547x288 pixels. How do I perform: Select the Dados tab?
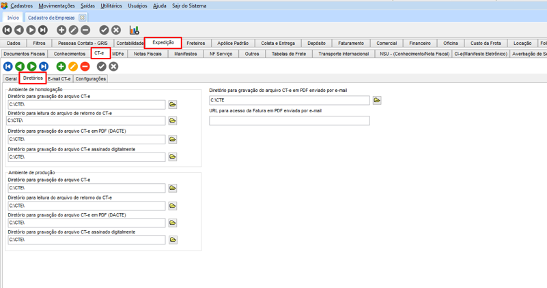(x=14, y=43)
